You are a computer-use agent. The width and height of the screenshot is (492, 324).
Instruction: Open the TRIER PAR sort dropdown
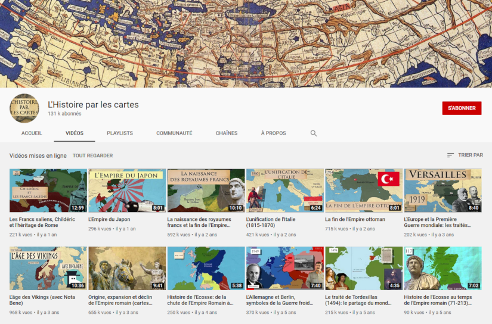465,155
